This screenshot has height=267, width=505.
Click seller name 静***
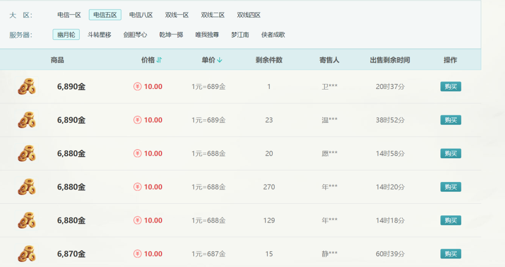tap(329, 254)
